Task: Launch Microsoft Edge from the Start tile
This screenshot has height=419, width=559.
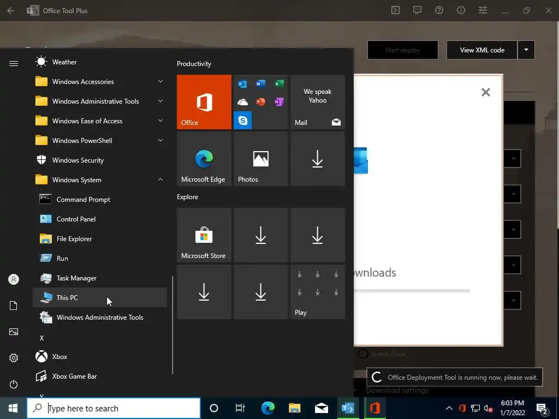Action: [204, 159]
